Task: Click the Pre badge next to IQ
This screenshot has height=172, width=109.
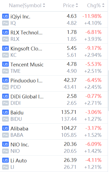Action: 5,23
